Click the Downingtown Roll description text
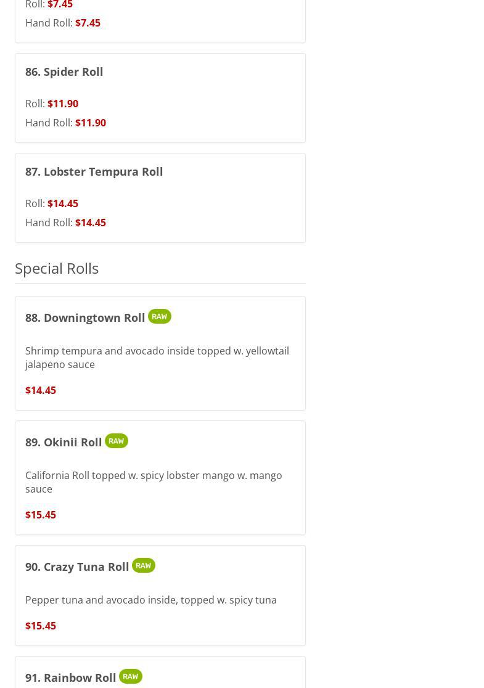This screenshot has width=484, height=688. [x=157, y=357]
